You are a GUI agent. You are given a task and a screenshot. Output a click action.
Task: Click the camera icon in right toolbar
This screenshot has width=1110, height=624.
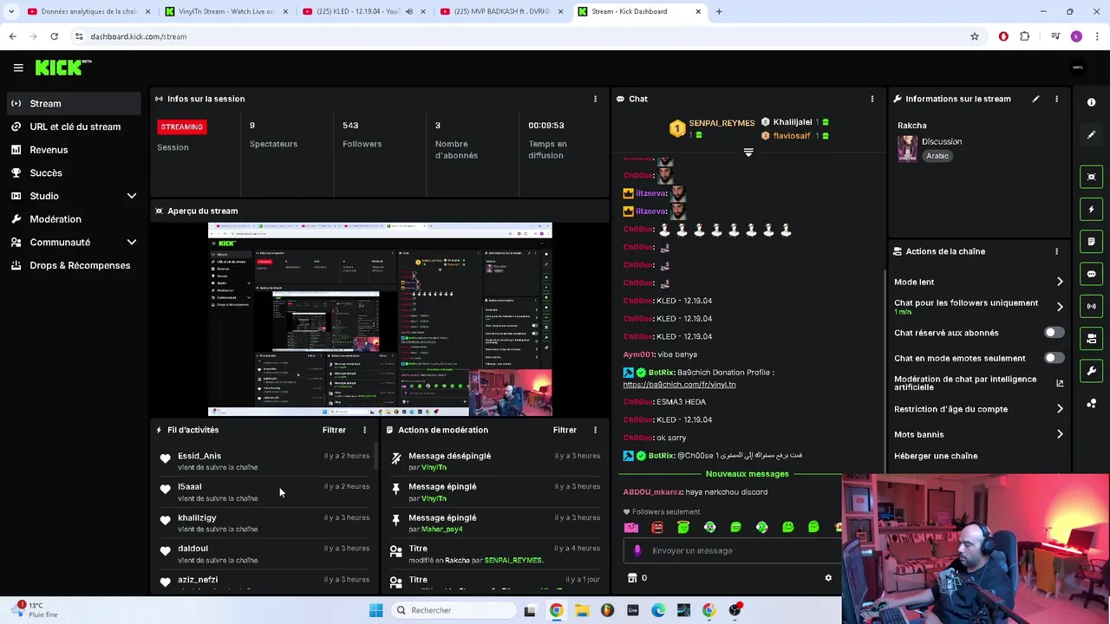pyautogui.click(x=1091, y=338)
